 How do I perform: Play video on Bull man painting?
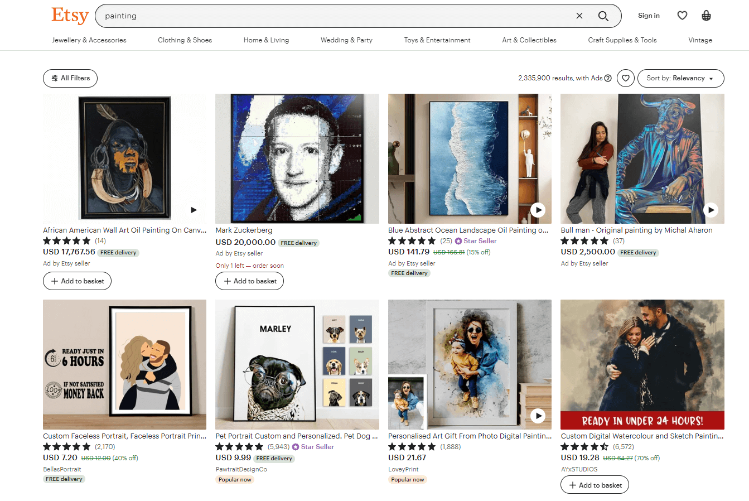711,210
